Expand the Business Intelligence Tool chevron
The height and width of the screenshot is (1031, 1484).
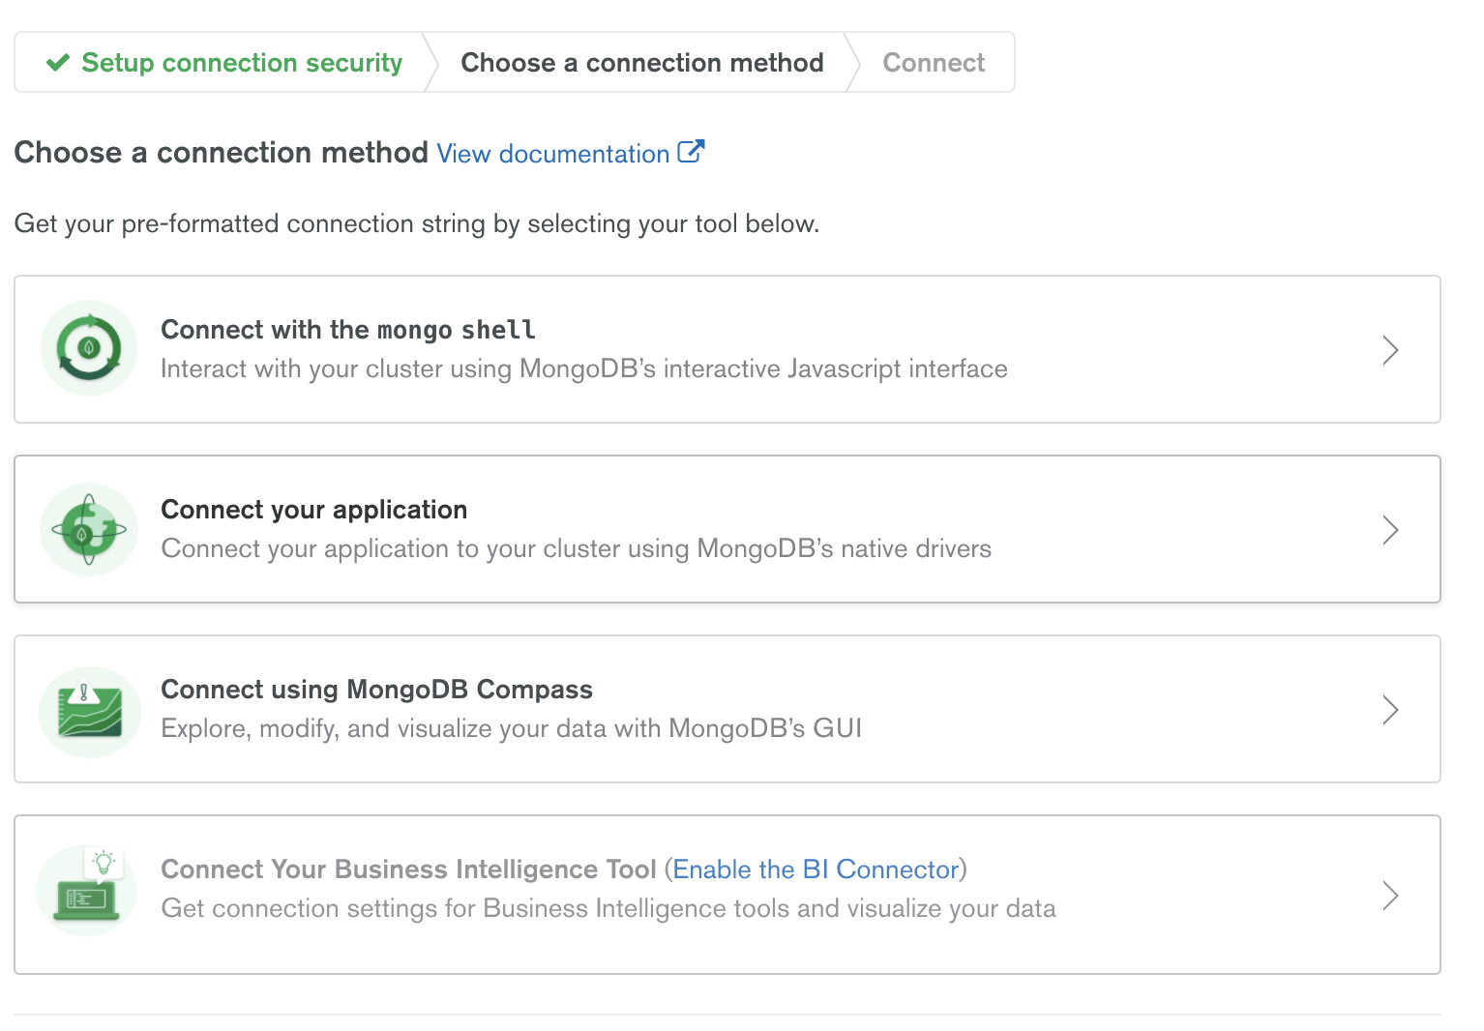(x=1390, y=896)
